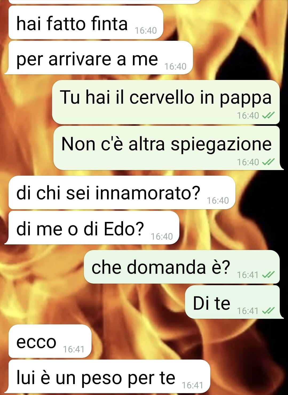Tap the 16:40 timestamp on 'hai fatto finta'
This screenshot has height=395, width=288.
[x=146, y=31]
